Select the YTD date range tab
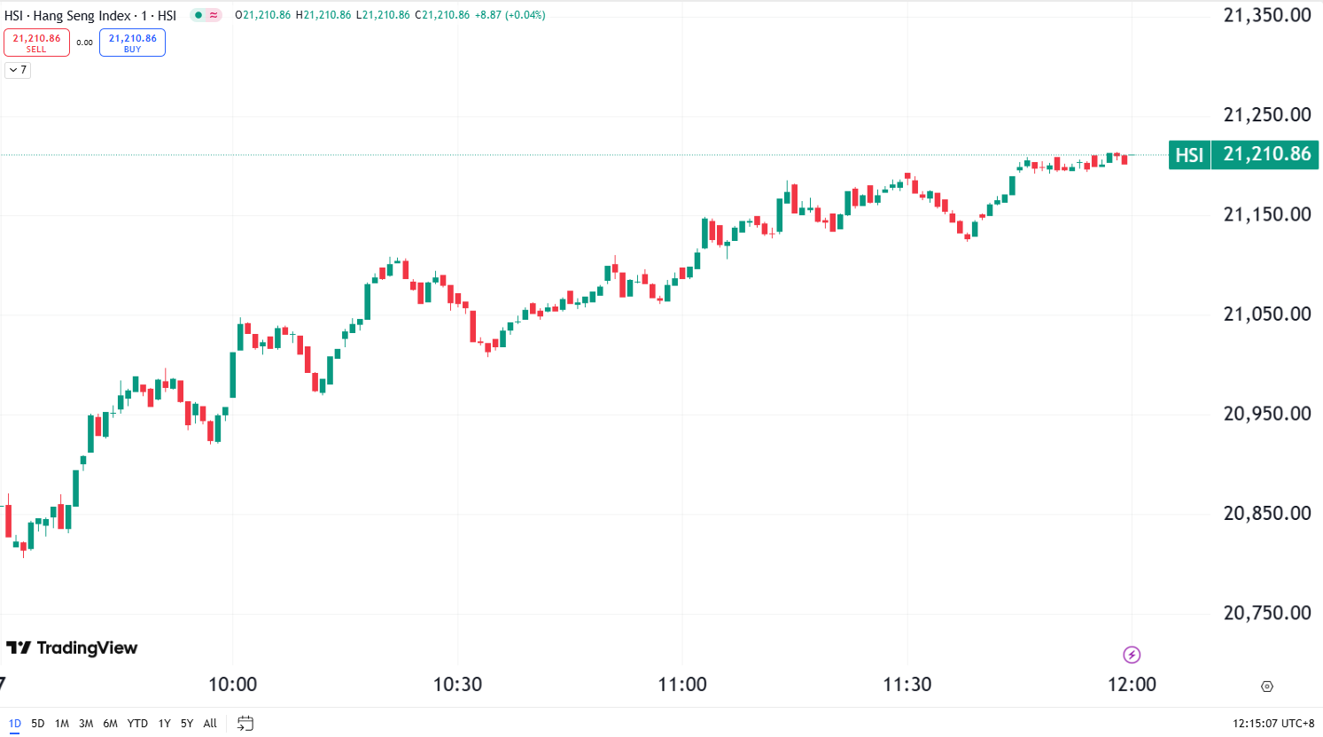 pyautogui.click(x=137, y=724)
